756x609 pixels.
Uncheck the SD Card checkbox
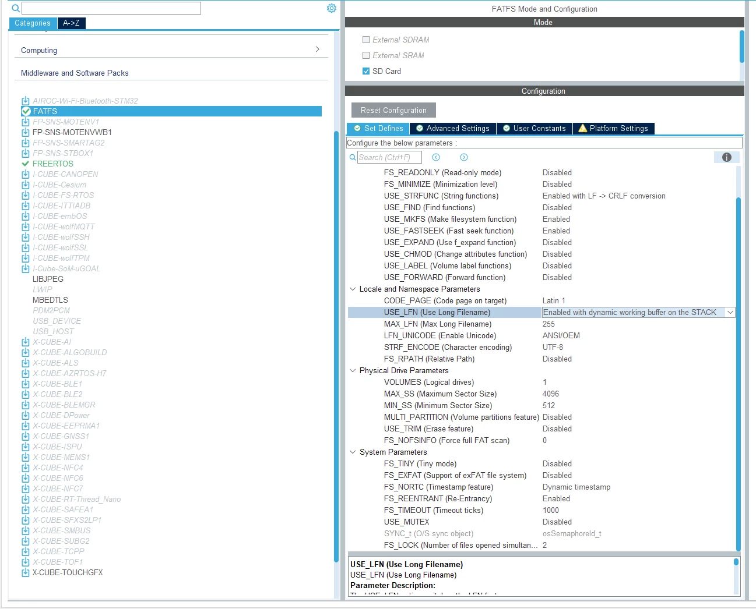click(366, 71)
